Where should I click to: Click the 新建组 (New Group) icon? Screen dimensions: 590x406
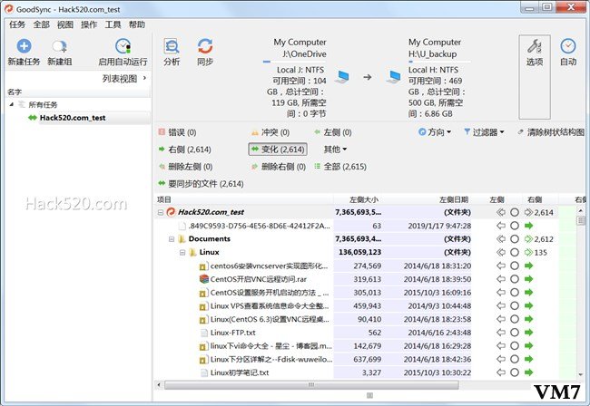[59, 46]
